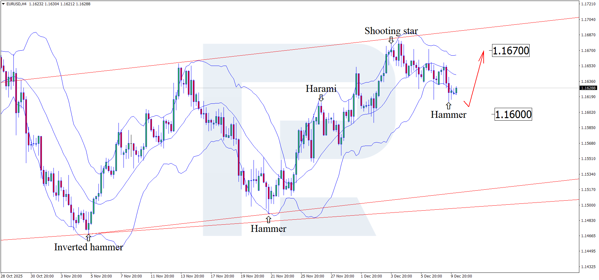The image size is (599, 280).
Task: Select the 19 Nov 20:00 time axis label
Action: [252, 276]
